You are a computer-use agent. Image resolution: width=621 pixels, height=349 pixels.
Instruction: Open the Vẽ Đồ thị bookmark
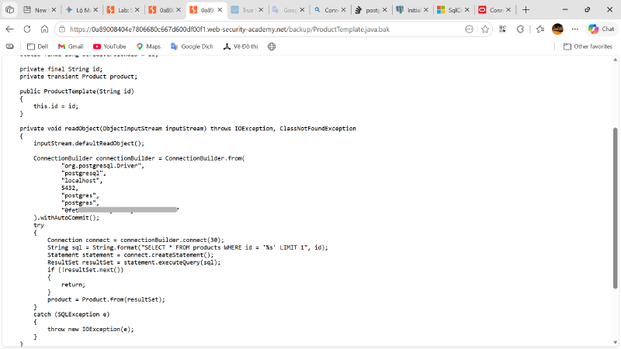(241, 47)
